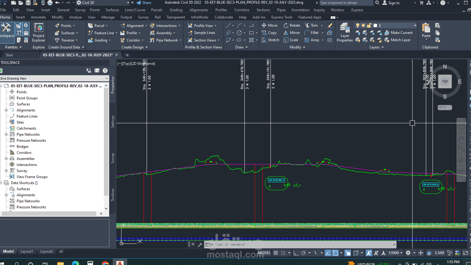Toggle polar tracking
471x265 pixels.
coord(303,253)
